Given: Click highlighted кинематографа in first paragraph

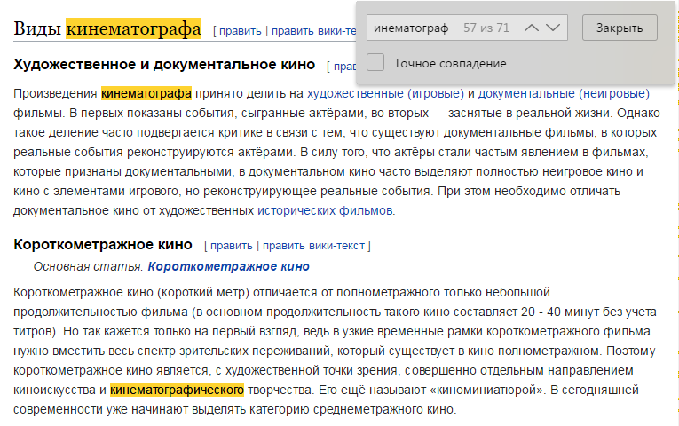Looking at the screenshot, I should tap(146, 93).
